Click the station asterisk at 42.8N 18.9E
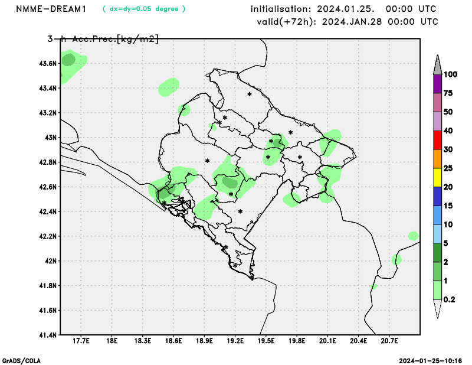472x365 pixels. [x=207, y=161]
